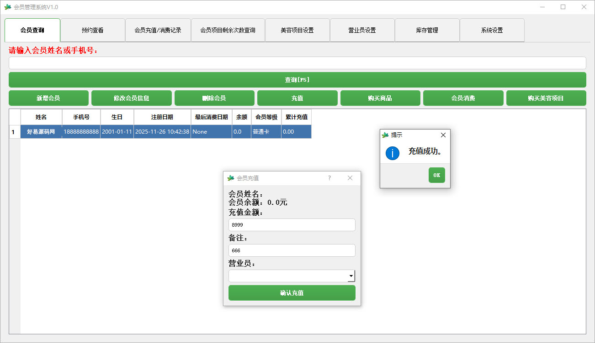
Task: Click OK on the 充值成功 message
Action: (x=436, y=175)
